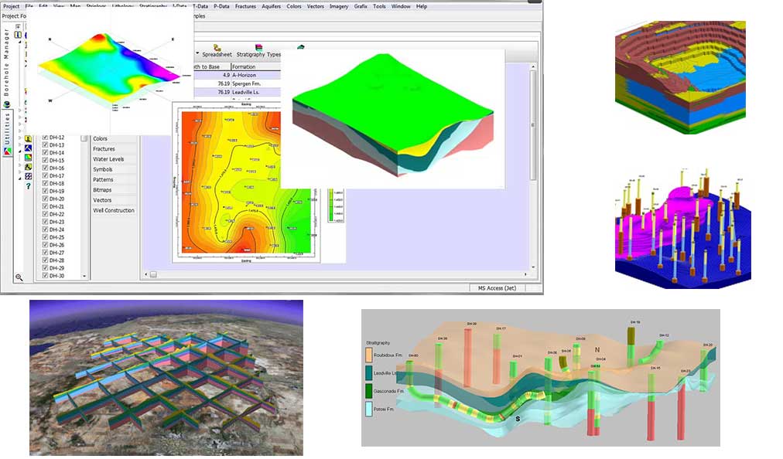This screenshot has height=459, width=783.
Task: Select the Water Levels data button
Action: [x=108, y=159]
